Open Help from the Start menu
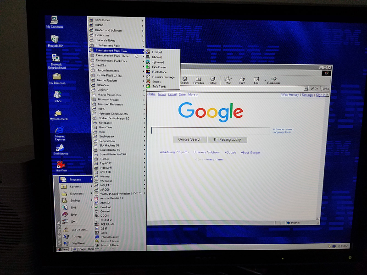Viewport: 367px width, 275px height. [77, 214]
